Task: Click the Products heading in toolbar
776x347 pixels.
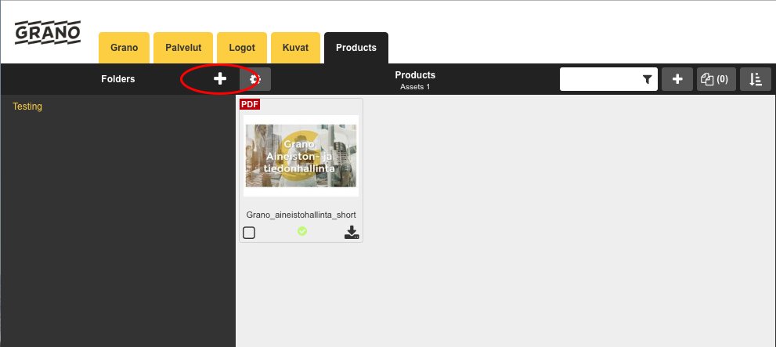Action: click(x=415, y=75)
